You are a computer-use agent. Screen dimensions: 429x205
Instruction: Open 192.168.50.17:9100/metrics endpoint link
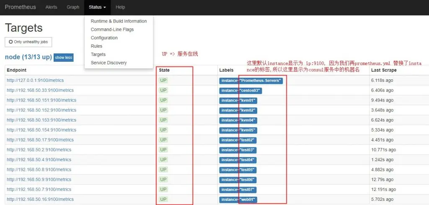click(40, 140)
